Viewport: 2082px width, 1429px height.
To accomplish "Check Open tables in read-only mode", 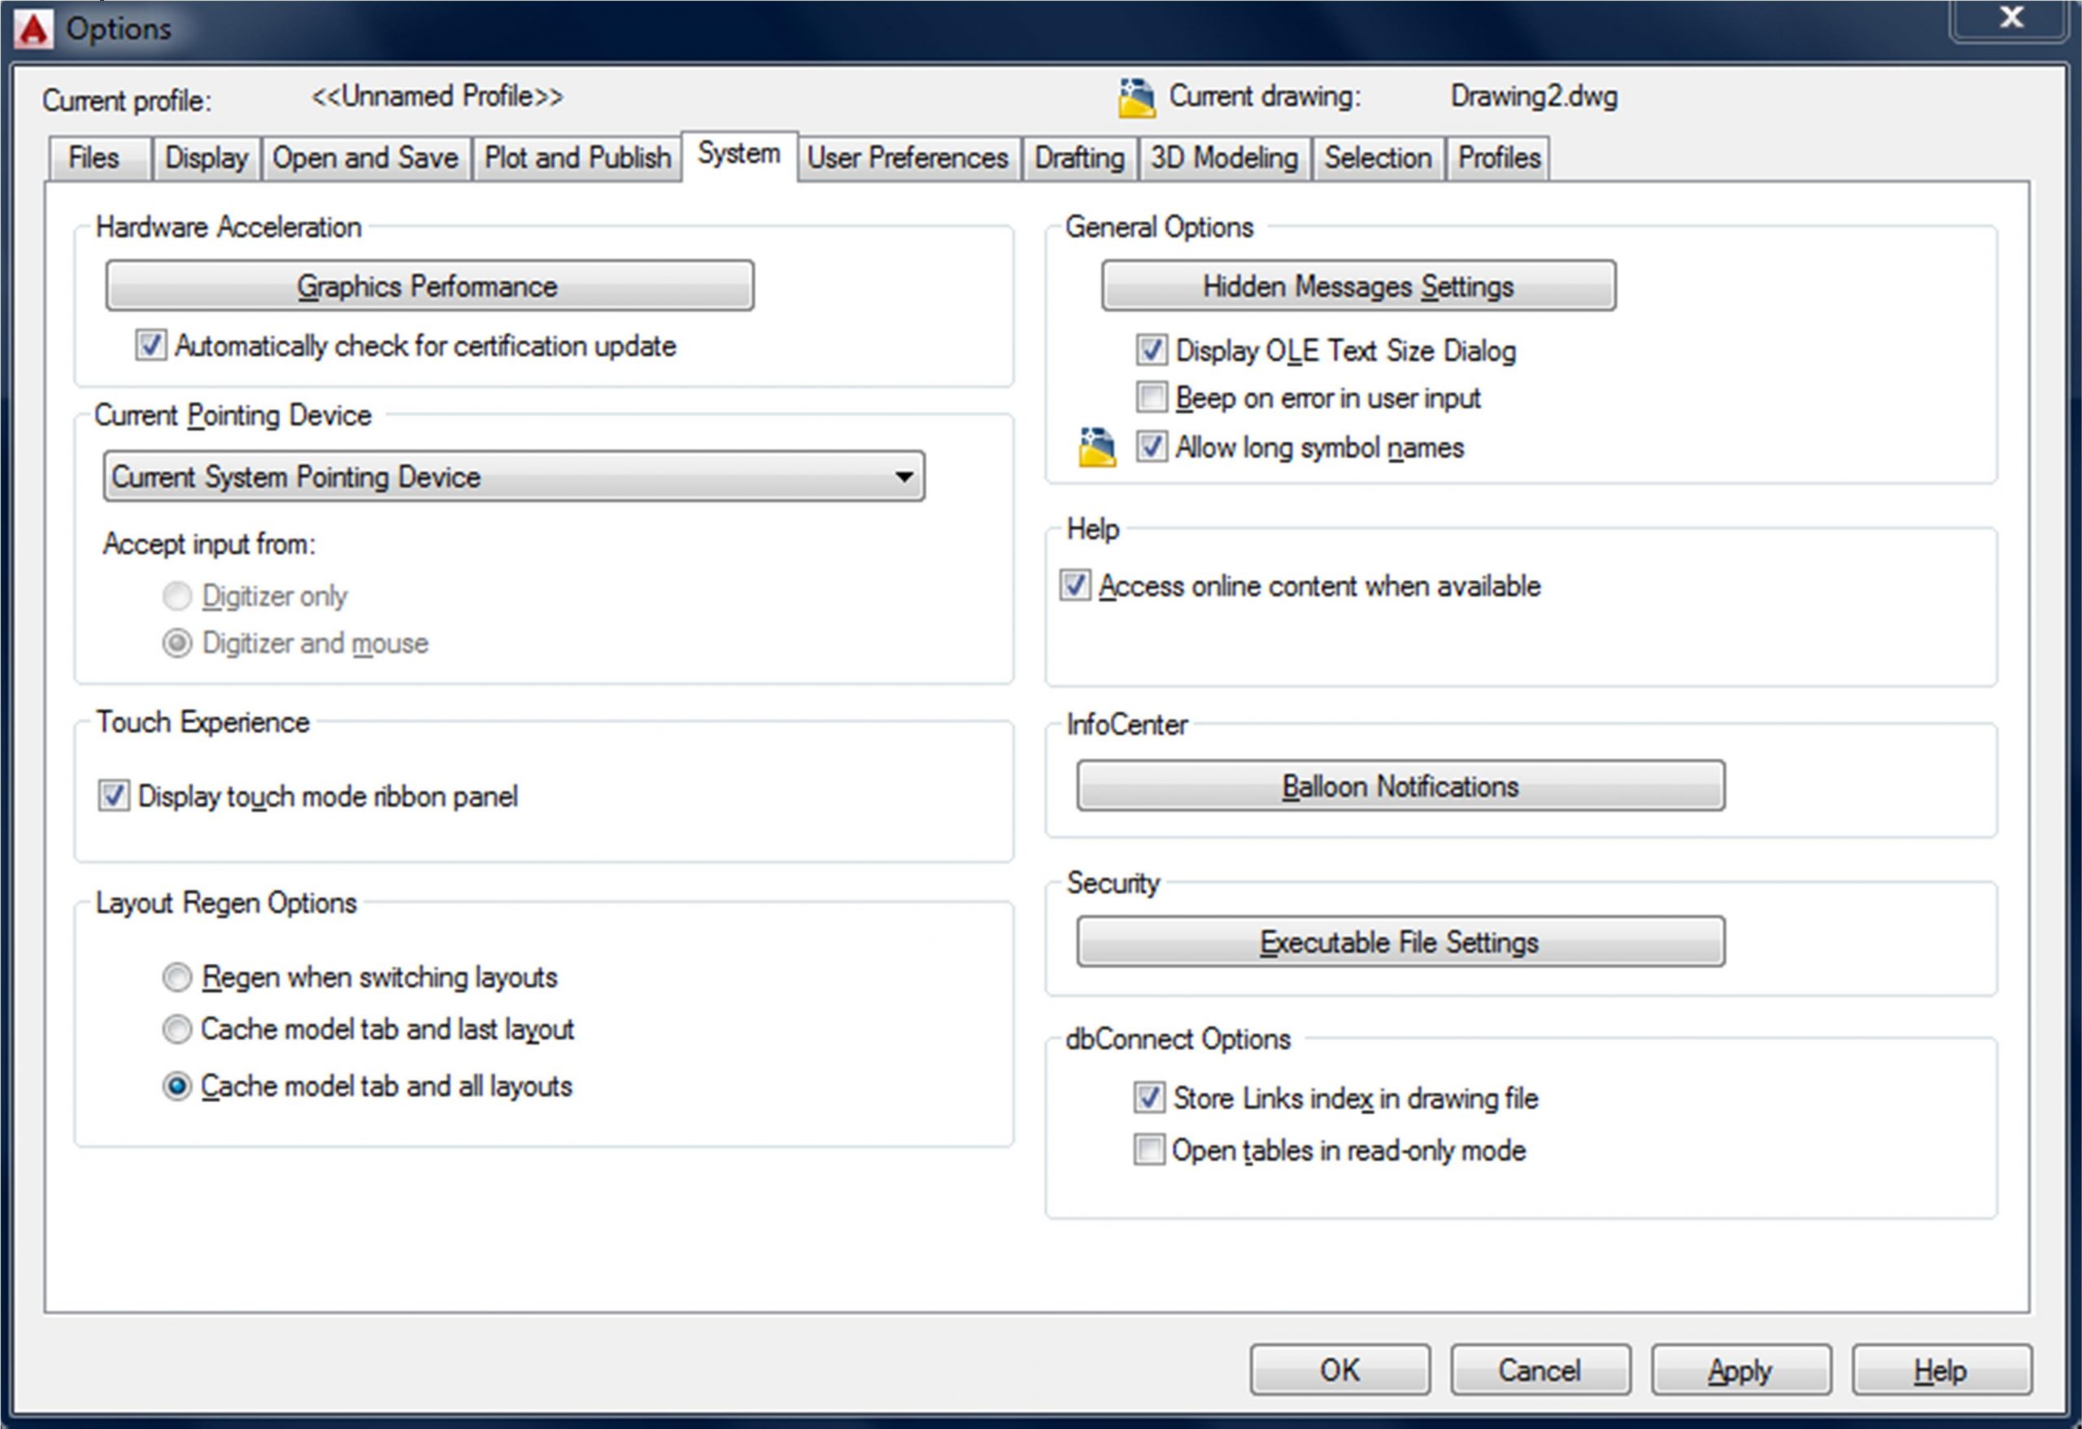I will tap(1148, 1149).
